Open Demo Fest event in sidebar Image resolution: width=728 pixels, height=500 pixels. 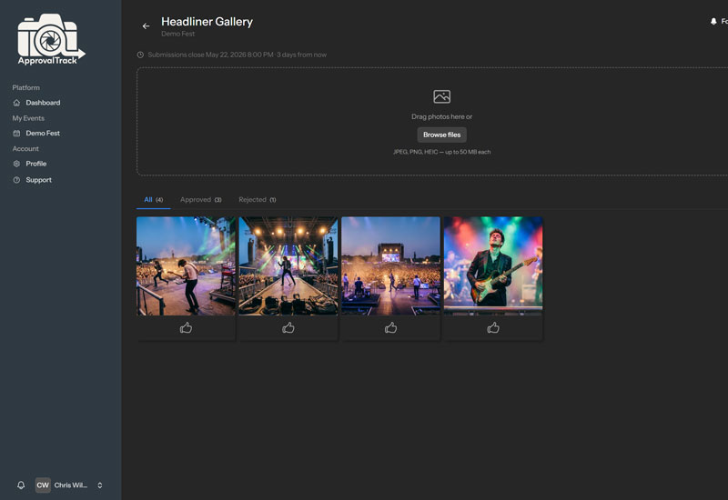(x=43, y=133)
